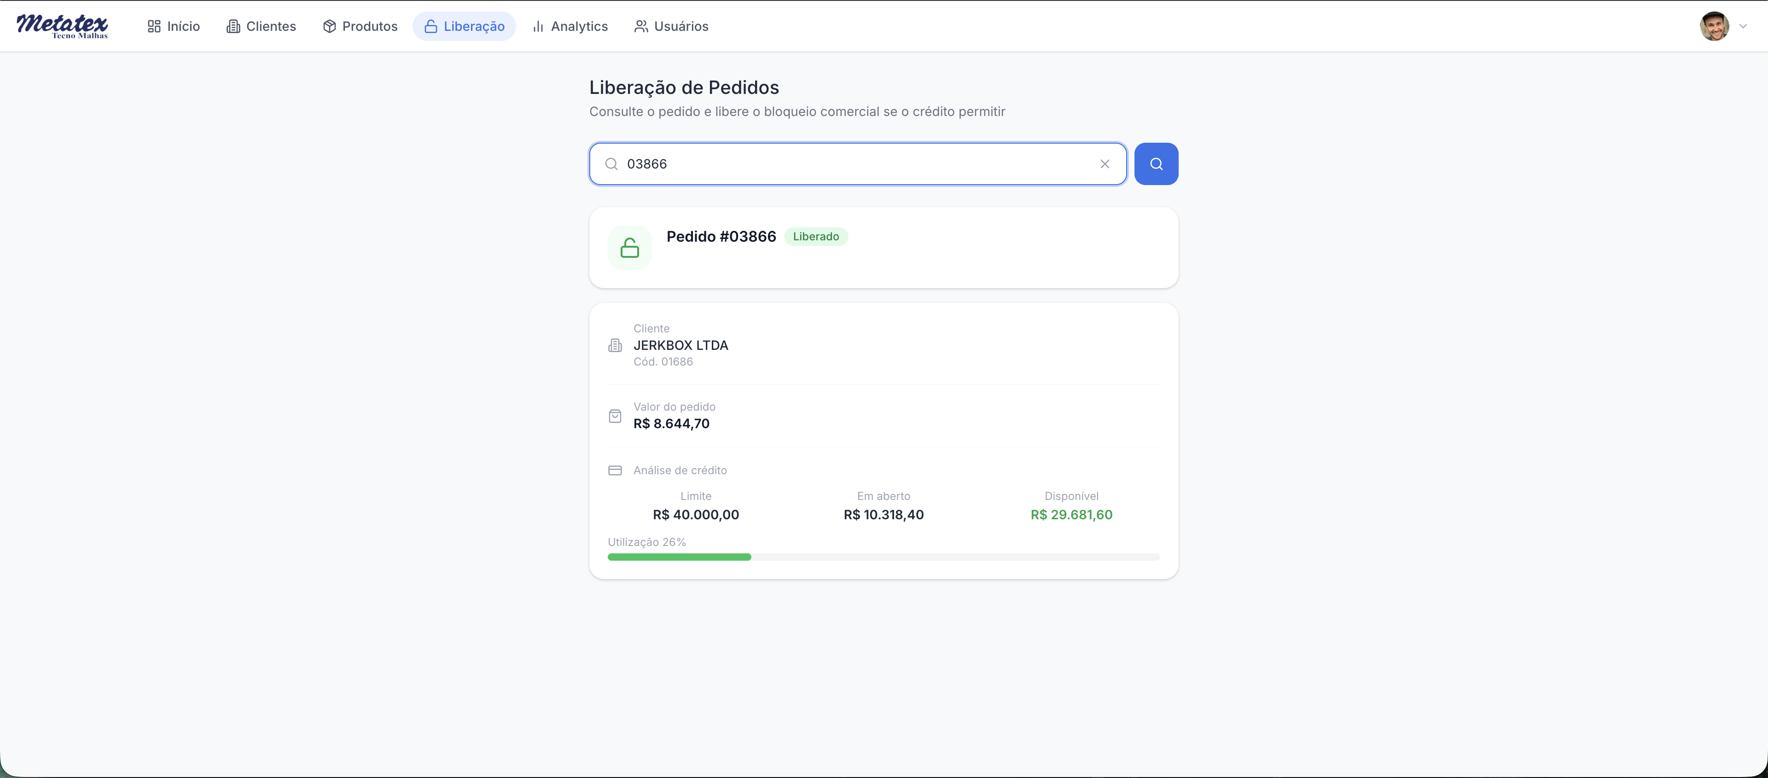Click the Metatex logo
The width and height of the screenshot is (1768, 778).
(63, 26)
